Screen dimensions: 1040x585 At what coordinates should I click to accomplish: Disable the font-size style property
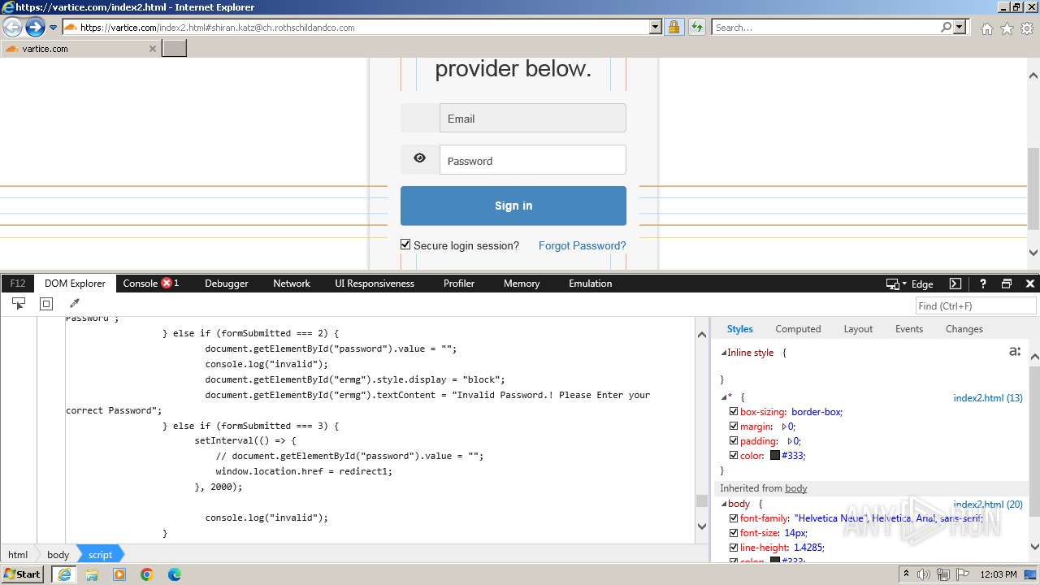pyautogui.click(x=734, y=533)
